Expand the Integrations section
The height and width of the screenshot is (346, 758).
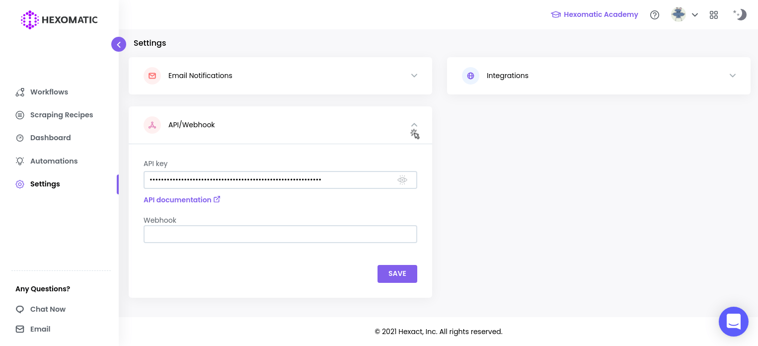tap(733, 76)
